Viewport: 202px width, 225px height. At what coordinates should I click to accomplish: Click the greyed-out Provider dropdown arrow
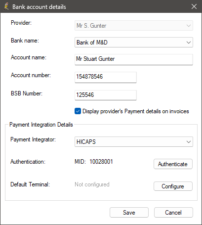[x=189, y=26]
